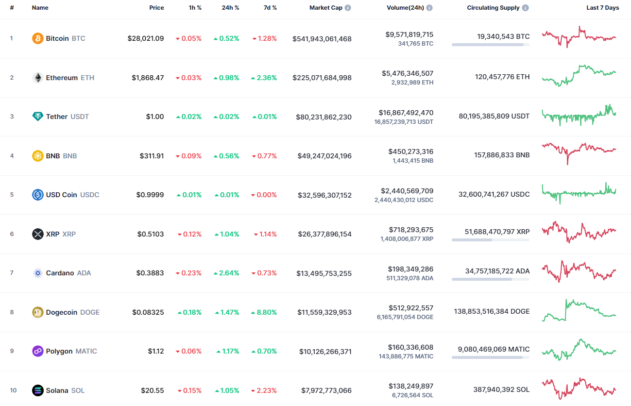The width and height of the screenshot is (631, 406).
Task: Click the BNB logo icon
Action: coord(37,155)
